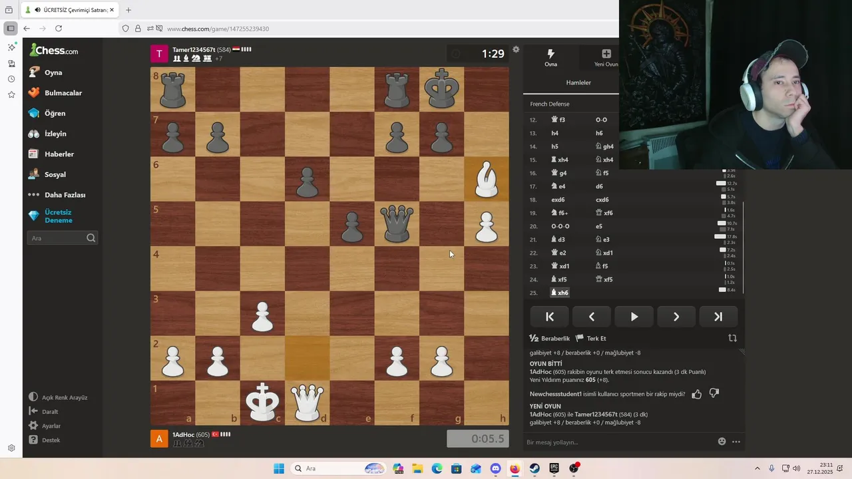The height and width of the screenshot is (479, 852).
Task: Go back in browser
Action: (27, 29)
